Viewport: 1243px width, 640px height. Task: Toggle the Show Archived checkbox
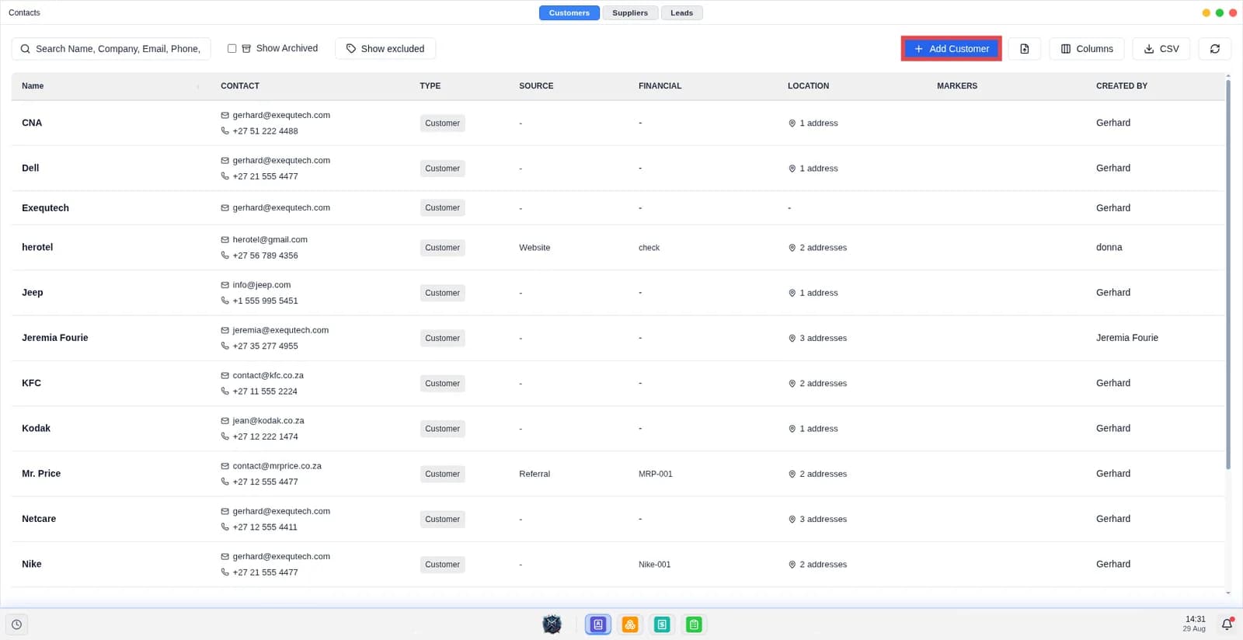pos(232,48)
